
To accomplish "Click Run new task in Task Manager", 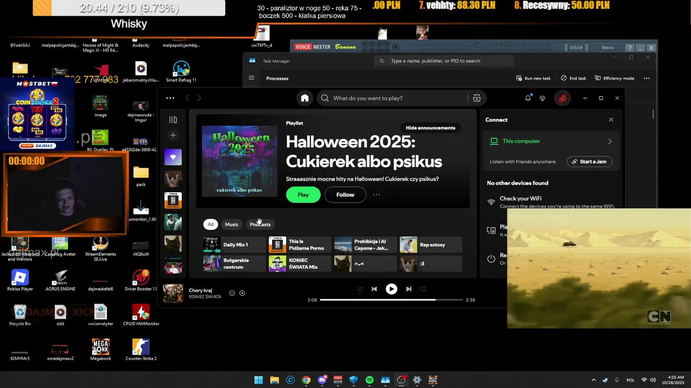I will [x=533, y=78].
